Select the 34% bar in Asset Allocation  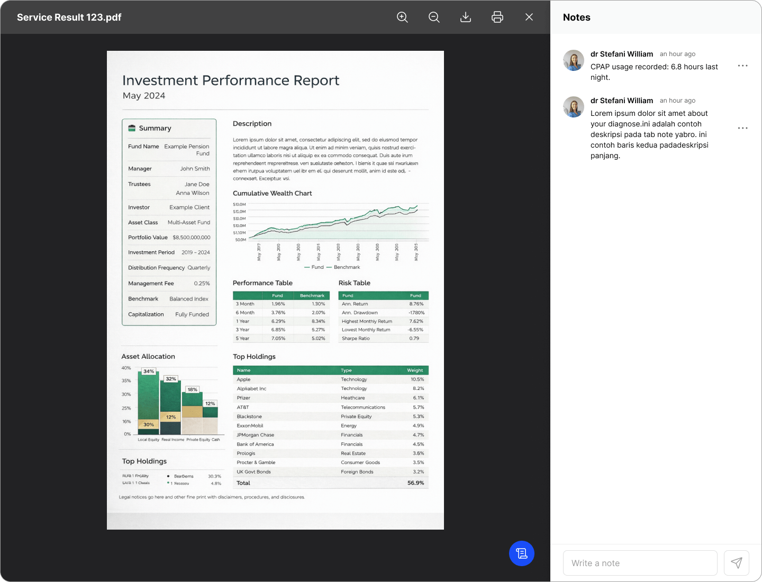(x=149, y=397)
